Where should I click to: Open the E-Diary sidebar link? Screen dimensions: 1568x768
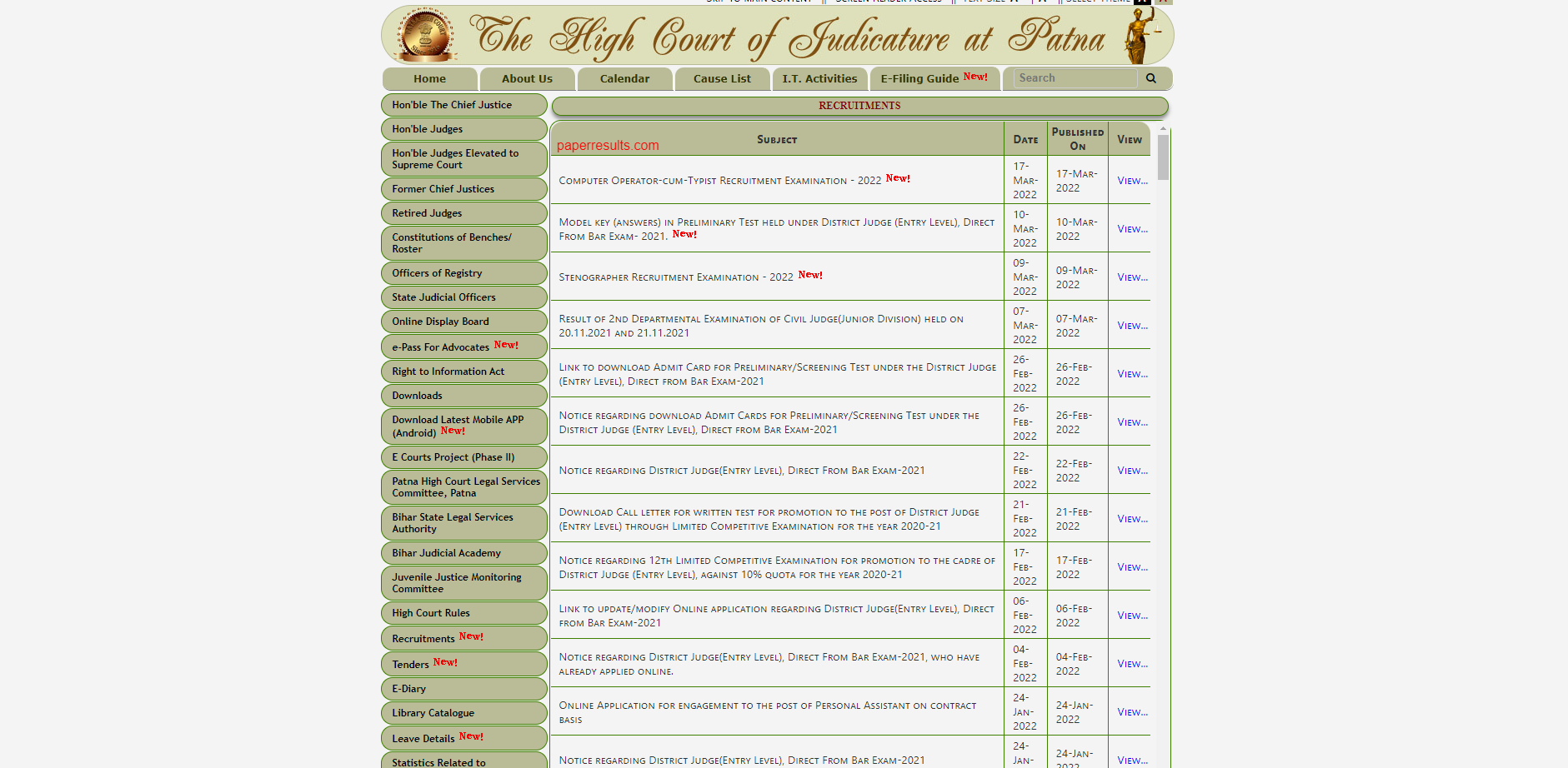point(463,689)
